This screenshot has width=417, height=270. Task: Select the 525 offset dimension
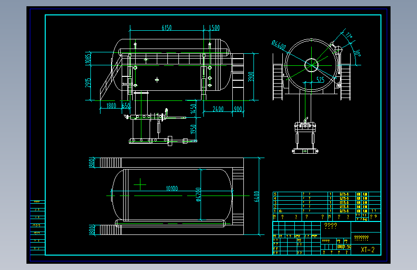(320, 79)
